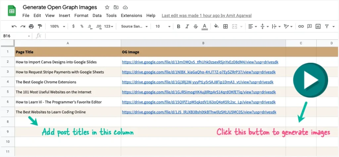This screenshot has height=157, width=339.
Task: Click the cell name box showing B16
Action: coord(16,36)
